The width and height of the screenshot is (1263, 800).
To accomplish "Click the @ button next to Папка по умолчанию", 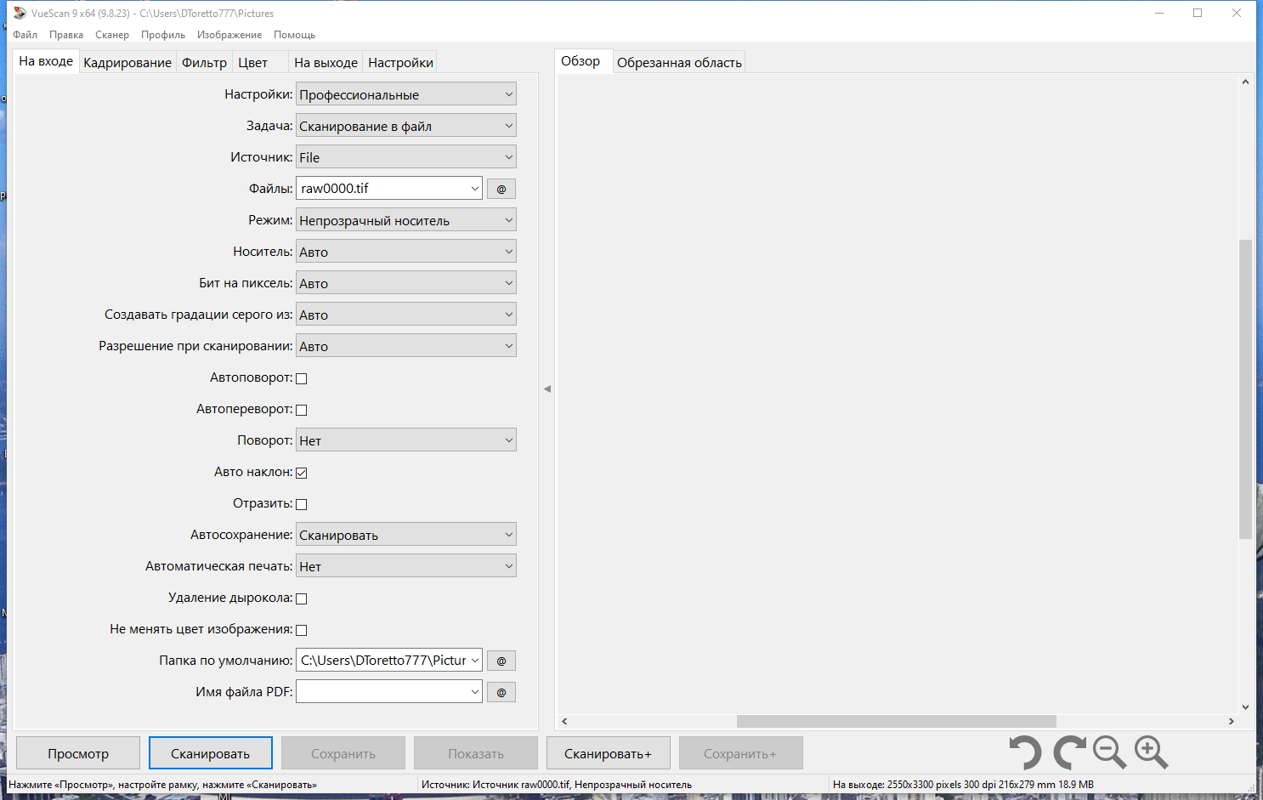I will 501,661.
